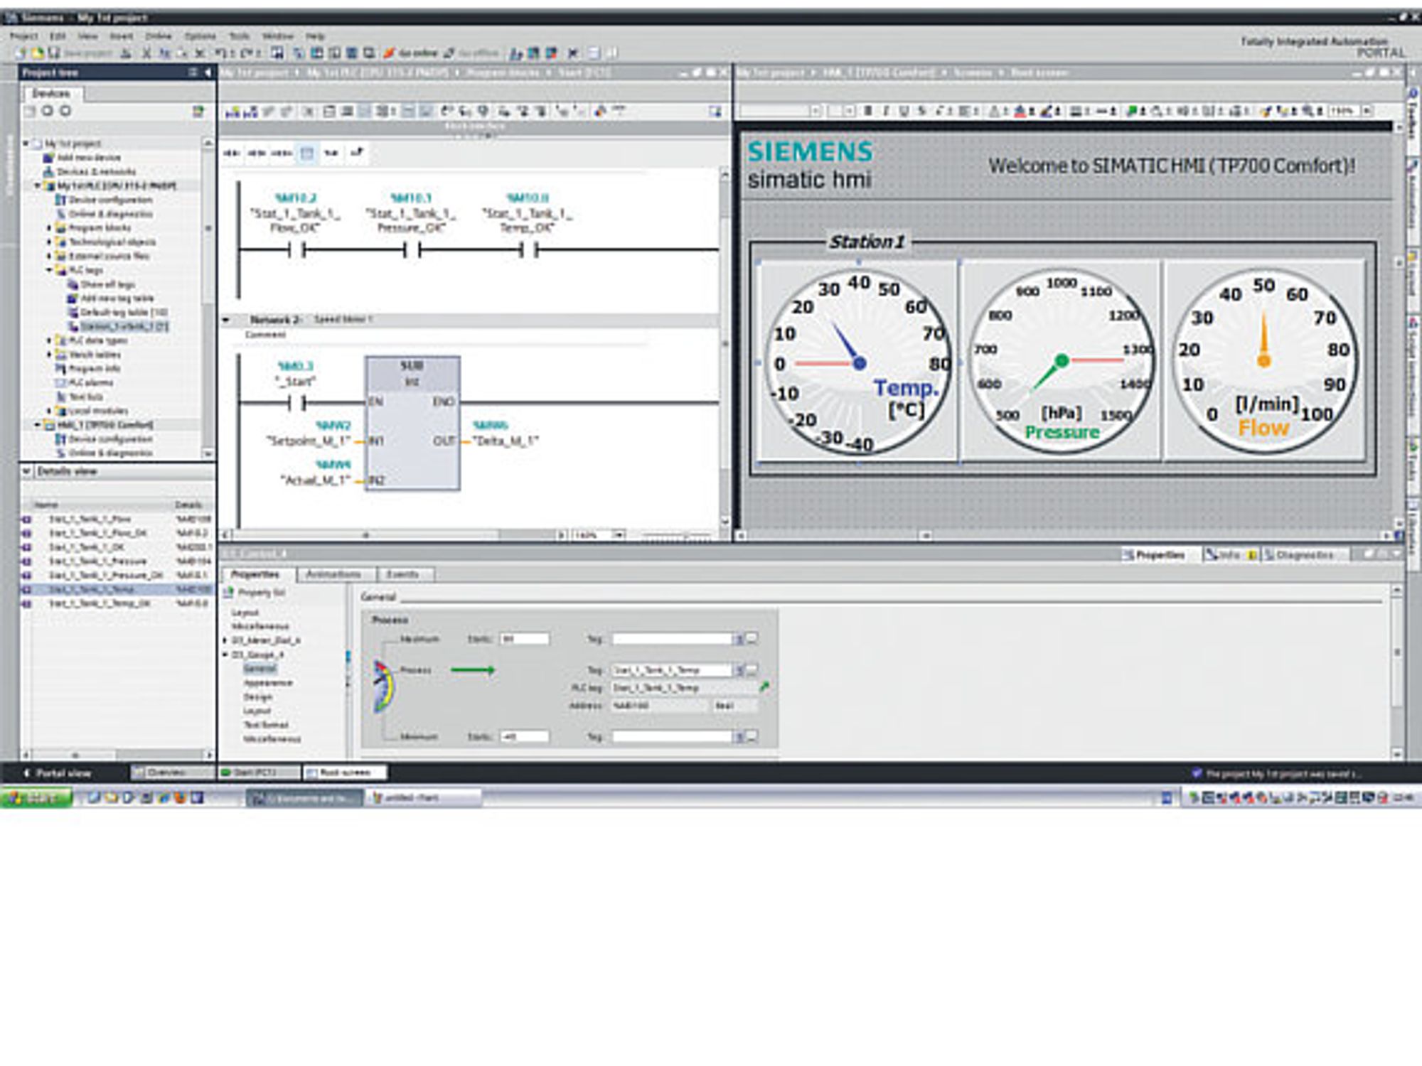1422x1066 pixels.
Task: Open the Options menu
Action: click(x=200, y=36)
